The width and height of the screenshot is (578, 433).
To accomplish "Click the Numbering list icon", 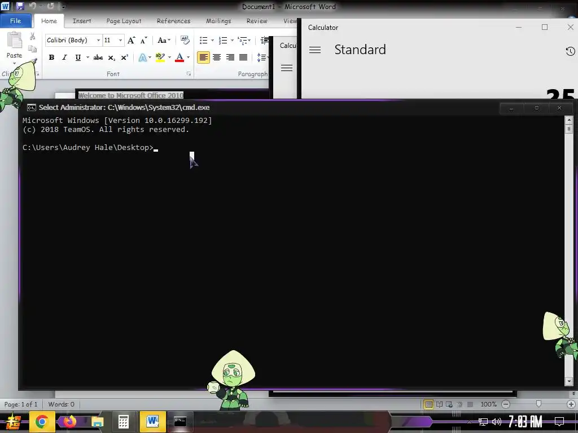I will point(223,40).
